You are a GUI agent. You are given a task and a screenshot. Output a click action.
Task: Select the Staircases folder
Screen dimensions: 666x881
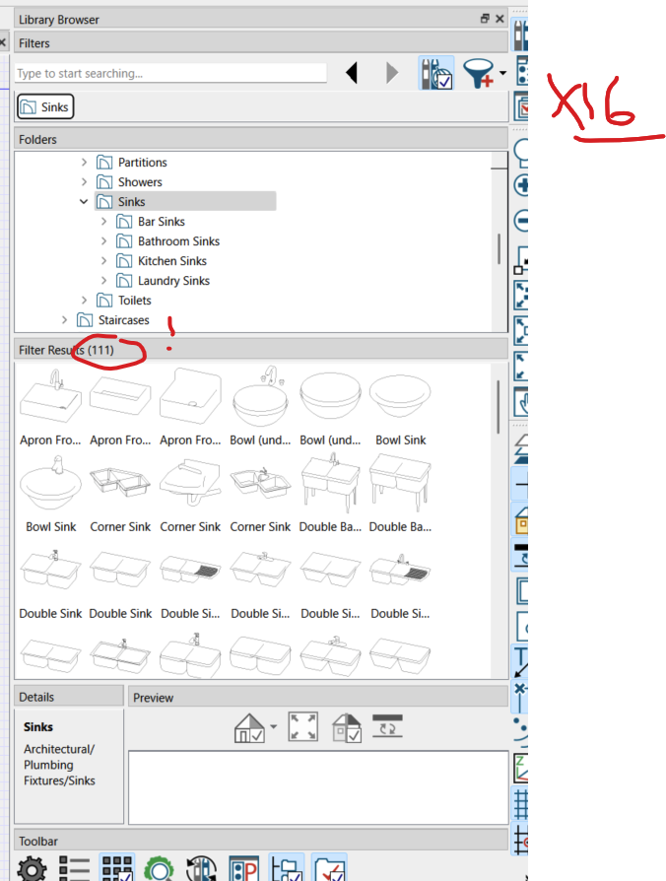click(x=113, y=319)
